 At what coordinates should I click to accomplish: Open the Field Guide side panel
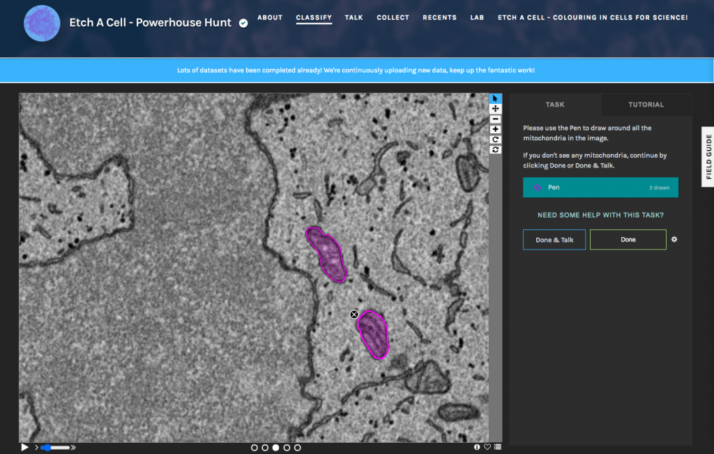(708, 156)
